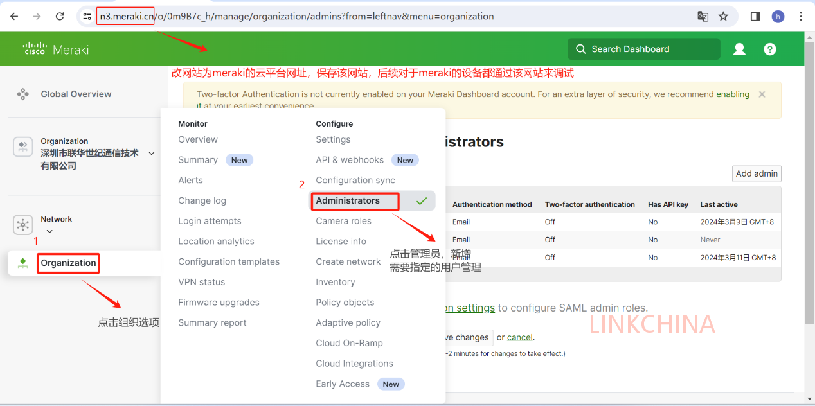Open Summary under Monitor
Viewport: 815px width, 406px height.
tap(198, 160)
